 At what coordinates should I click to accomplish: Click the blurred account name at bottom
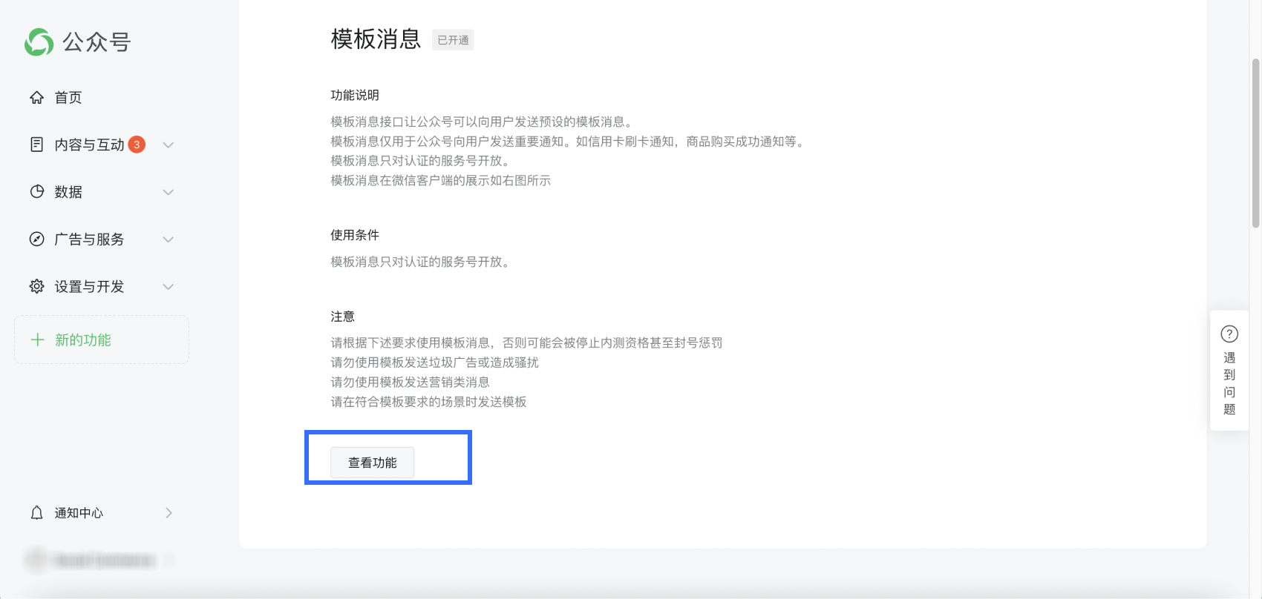click(104, 560)
